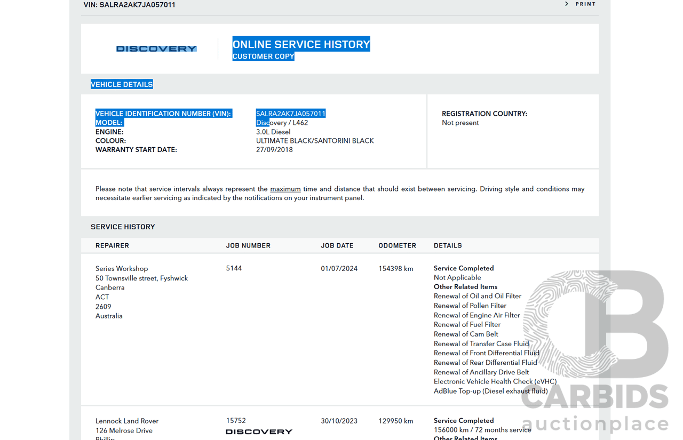Viewport: 683px width, 440px height.
Task: Click the highlighted CUSTOMER COPY text
Action: (263, 57)
